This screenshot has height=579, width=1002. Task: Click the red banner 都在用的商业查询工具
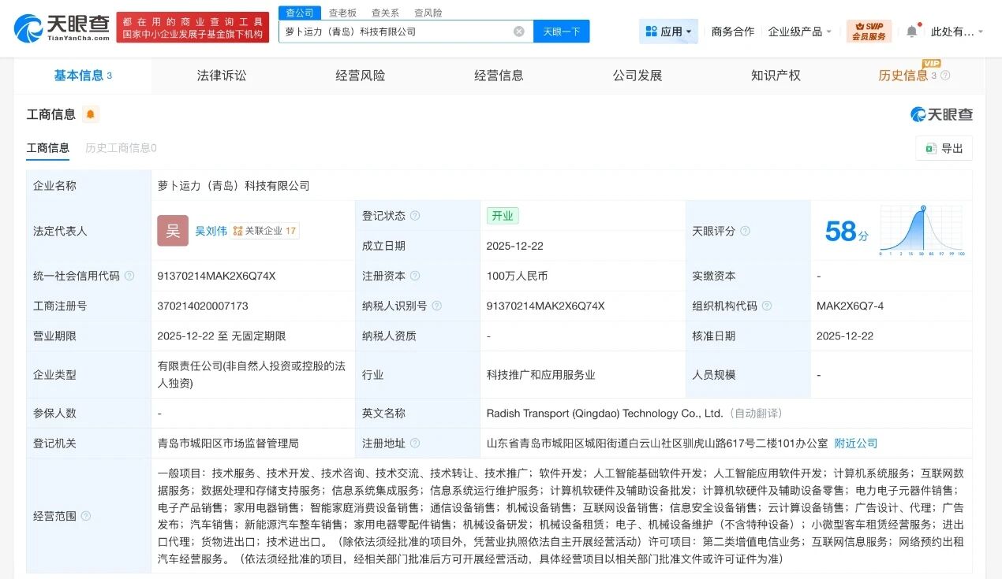193,28
